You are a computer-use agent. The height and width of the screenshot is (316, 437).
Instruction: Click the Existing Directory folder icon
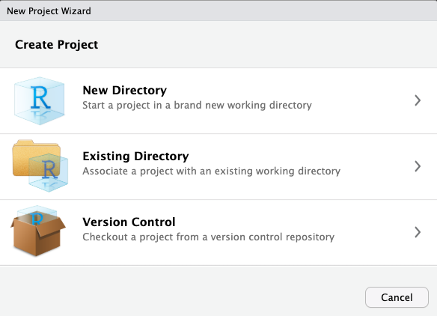(40, 166)
